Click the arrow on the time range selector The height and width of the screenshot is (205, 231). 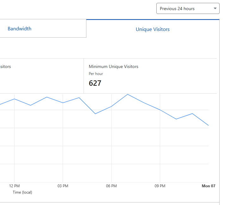click(215, 9)
